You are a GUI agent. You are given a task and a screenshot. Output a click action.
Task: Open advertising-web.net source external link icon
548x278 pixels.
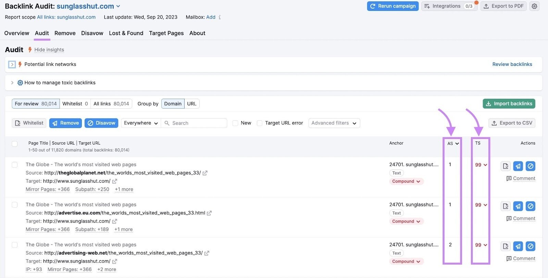(207, 253)
